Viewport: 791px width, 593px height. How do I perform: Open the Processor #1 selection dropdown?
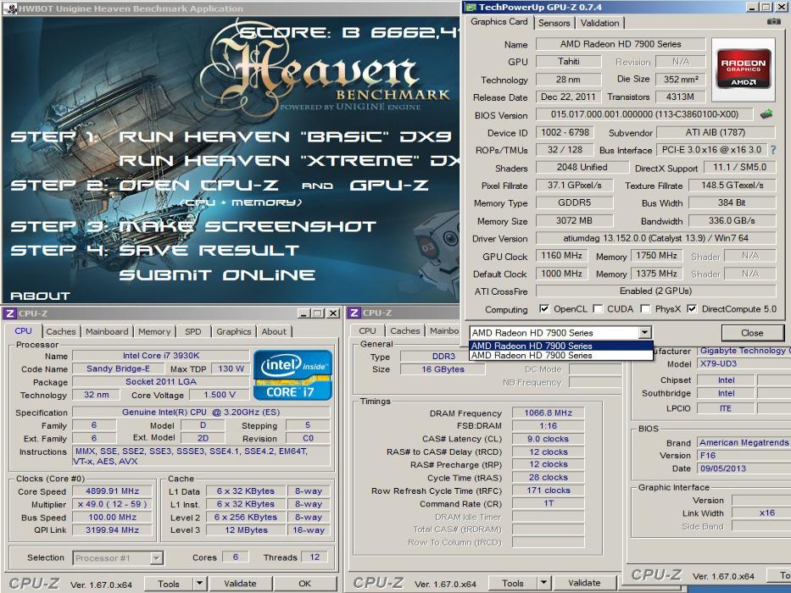tap(157, 557)
